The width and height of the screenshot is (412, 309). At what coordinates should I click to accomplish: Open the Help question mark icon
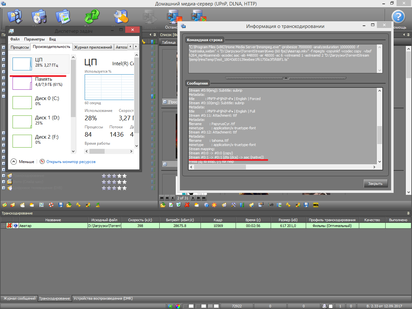398,17
